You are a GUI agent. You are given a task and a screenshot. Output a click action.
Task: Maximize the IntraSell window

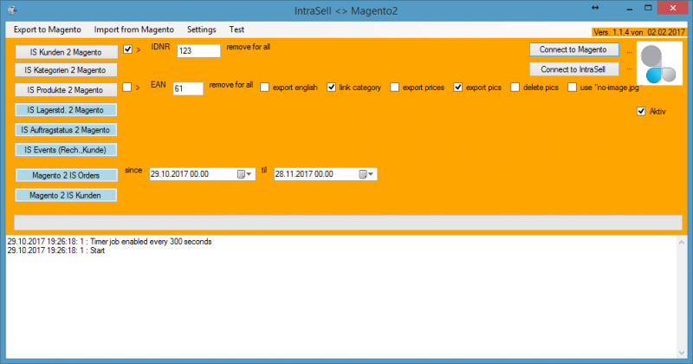tap(648, 8)
